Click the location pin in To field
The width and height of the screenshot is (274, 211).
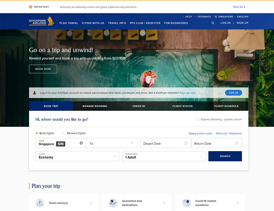point(132,143)
